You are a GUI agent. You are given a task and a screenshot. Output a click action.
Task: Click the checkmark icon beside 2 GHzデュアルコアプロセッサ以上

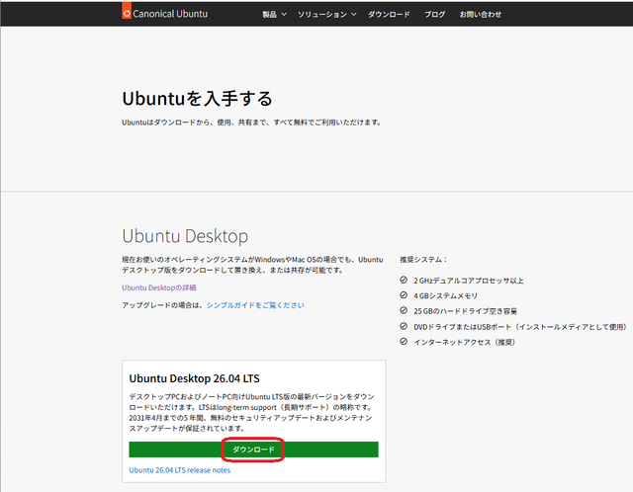(404, 280)
